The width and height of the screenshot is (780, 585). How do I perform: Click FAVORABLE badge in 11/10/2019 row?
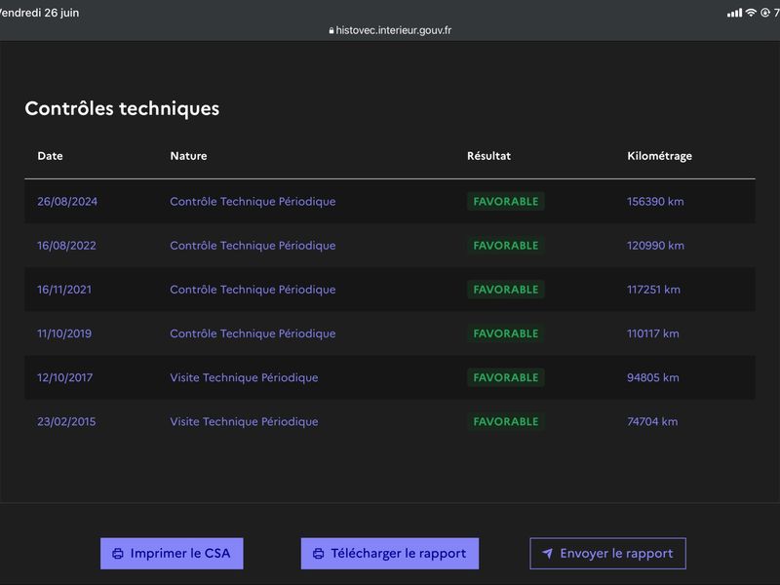tap(505, 333)
